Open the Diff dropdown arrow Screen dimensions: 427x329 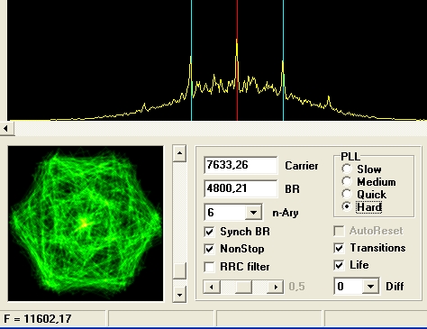[x=370, y=286]
